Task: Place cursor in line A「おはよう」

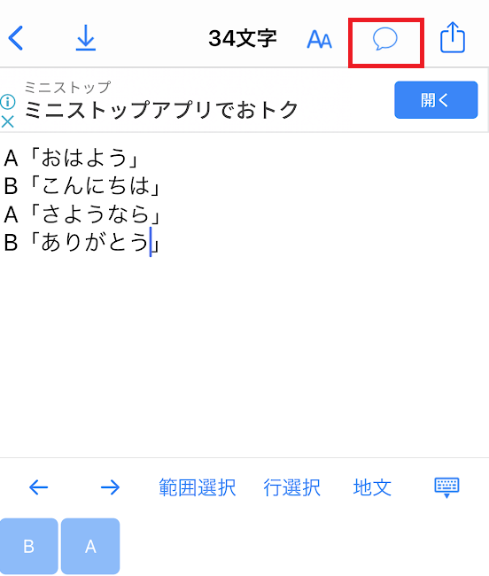Action: click(x=72, y=159)
